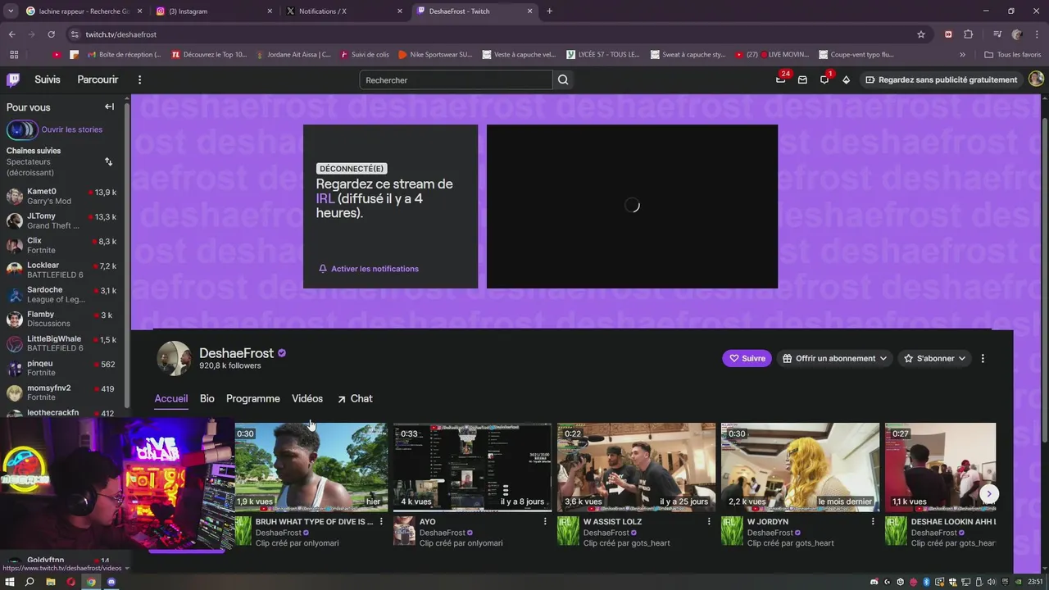
Task: Open the tab search dropdown arrow
Action: (x=11, y=11)
